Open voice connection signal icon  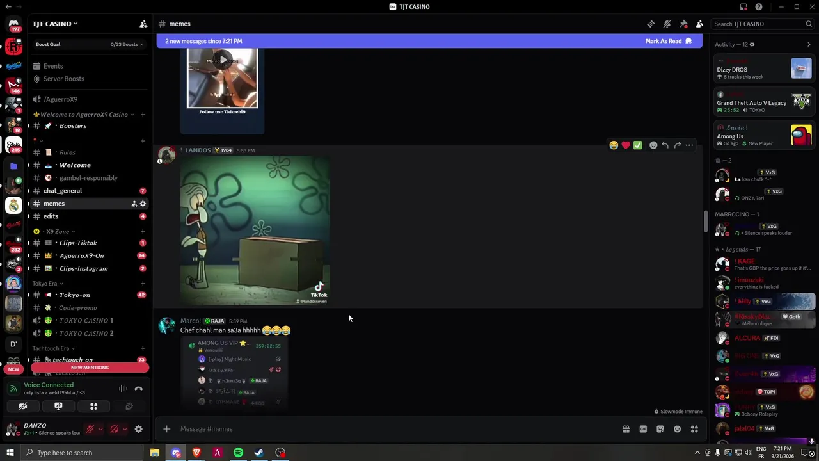click(13, 389)
